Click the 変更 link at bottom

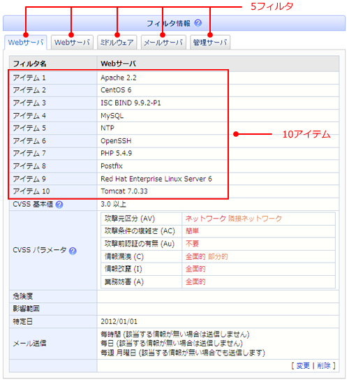click(303, 366)
